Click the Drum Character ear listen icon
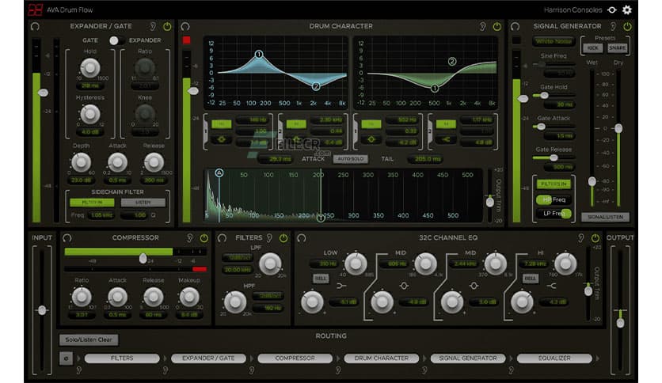 (x=482, y=27)
